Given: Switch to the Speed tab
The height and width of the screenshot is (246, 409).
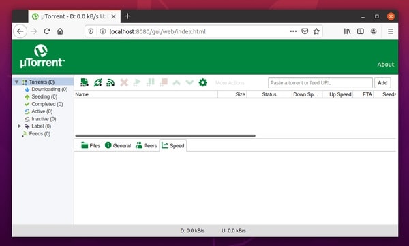Looking at the screenshot, I should (x=173, y=145).
